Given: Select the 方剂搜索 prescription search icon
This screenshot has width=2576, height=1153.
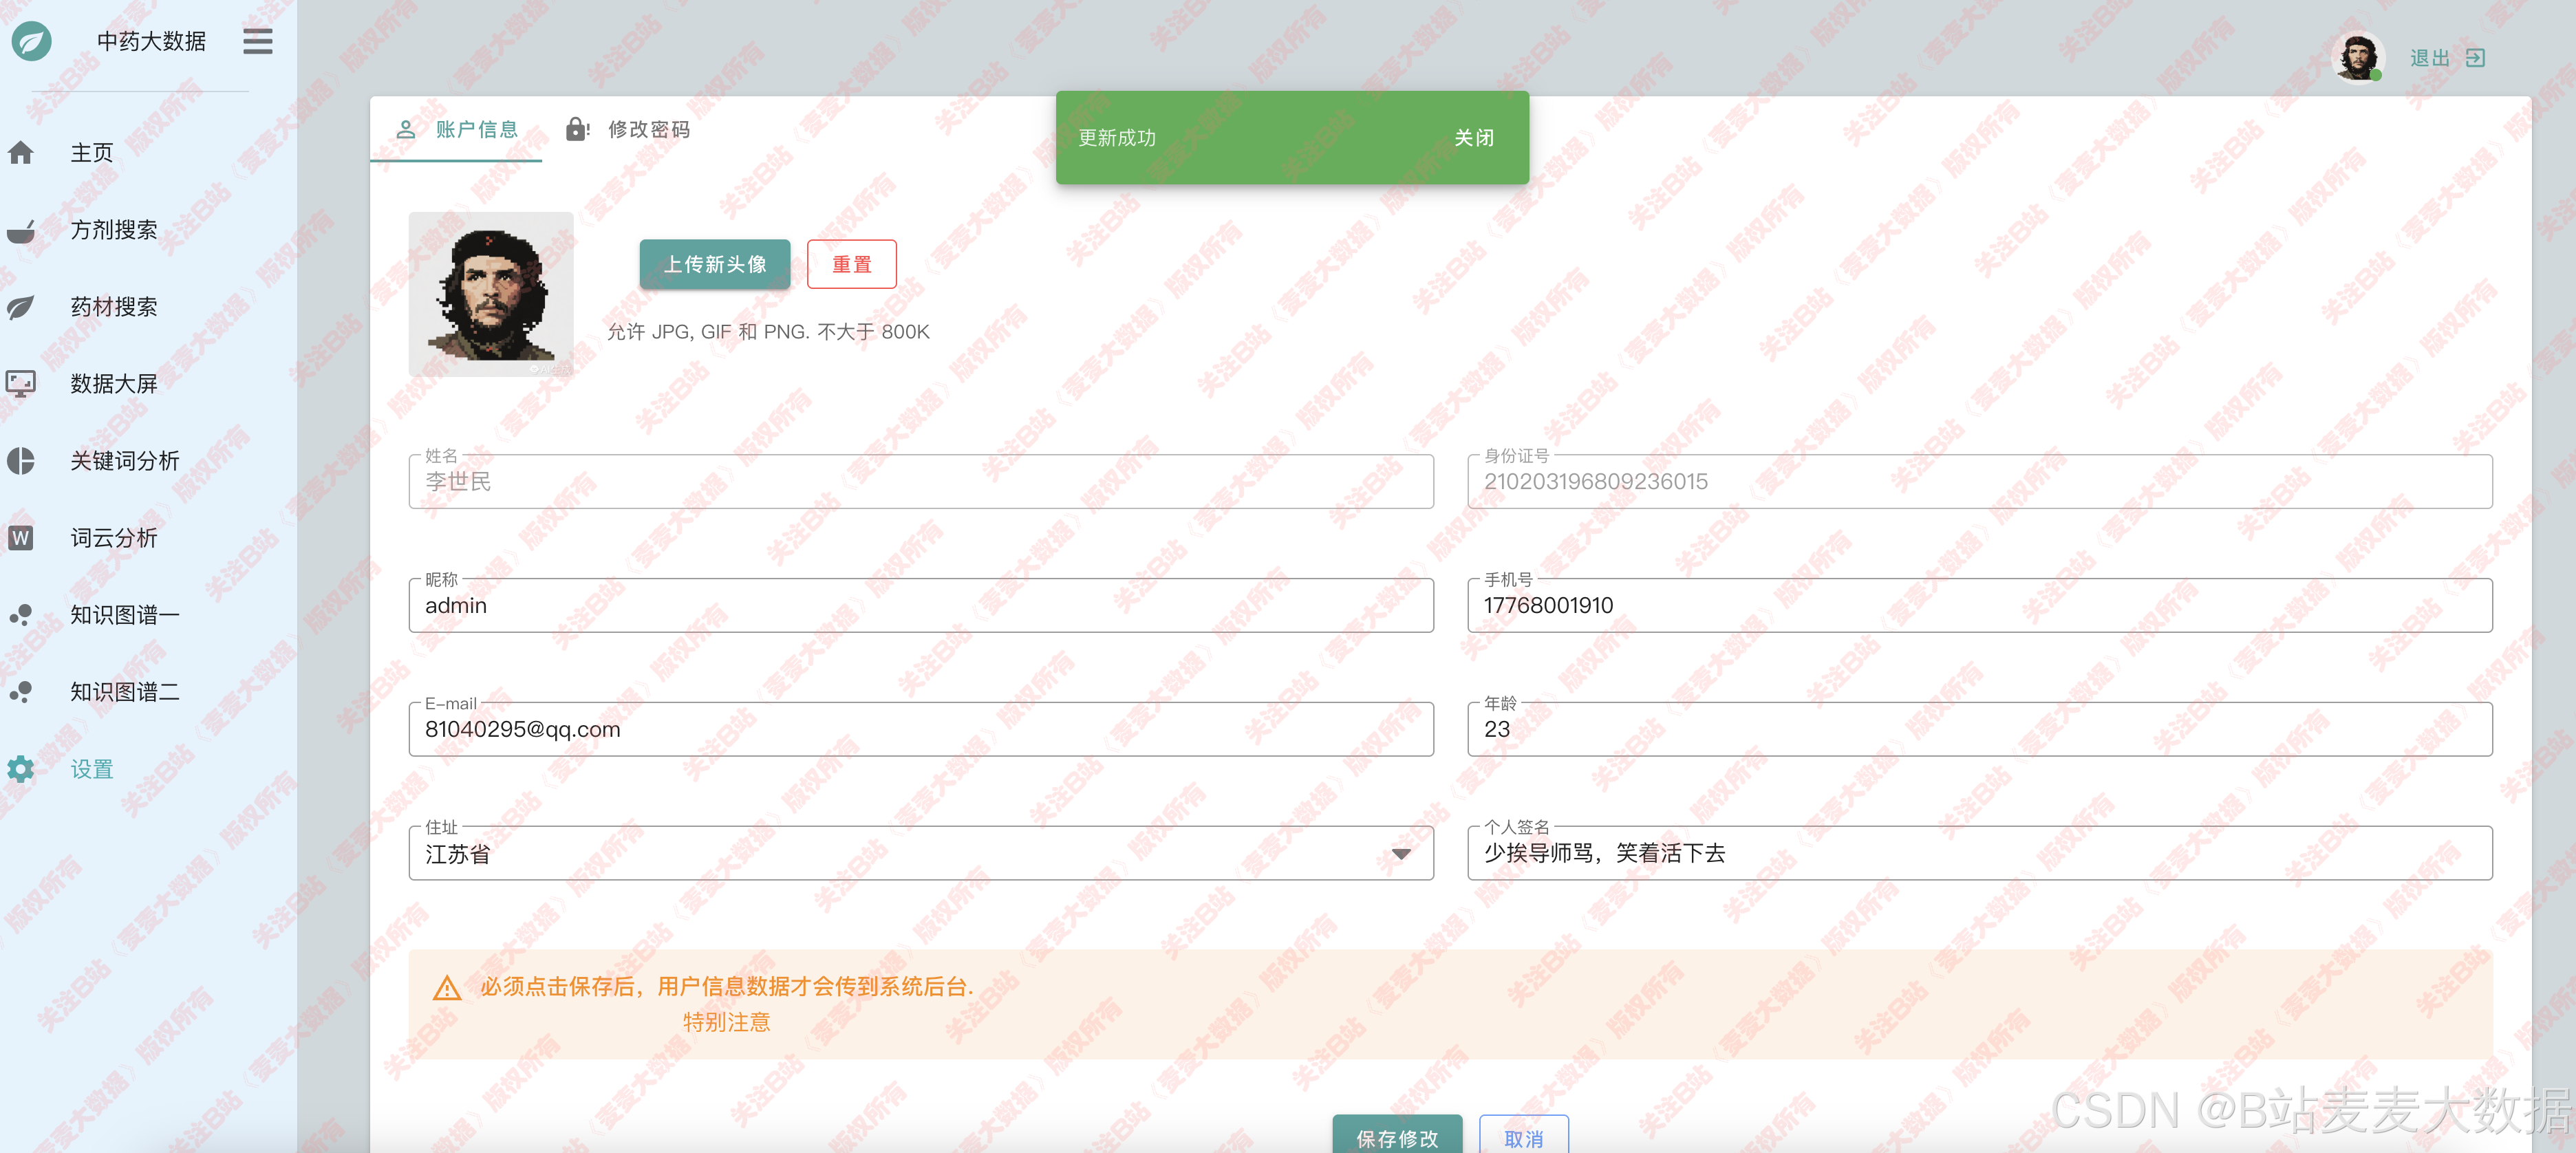Looking at the screenshot, I should click(x=22, y=229).
